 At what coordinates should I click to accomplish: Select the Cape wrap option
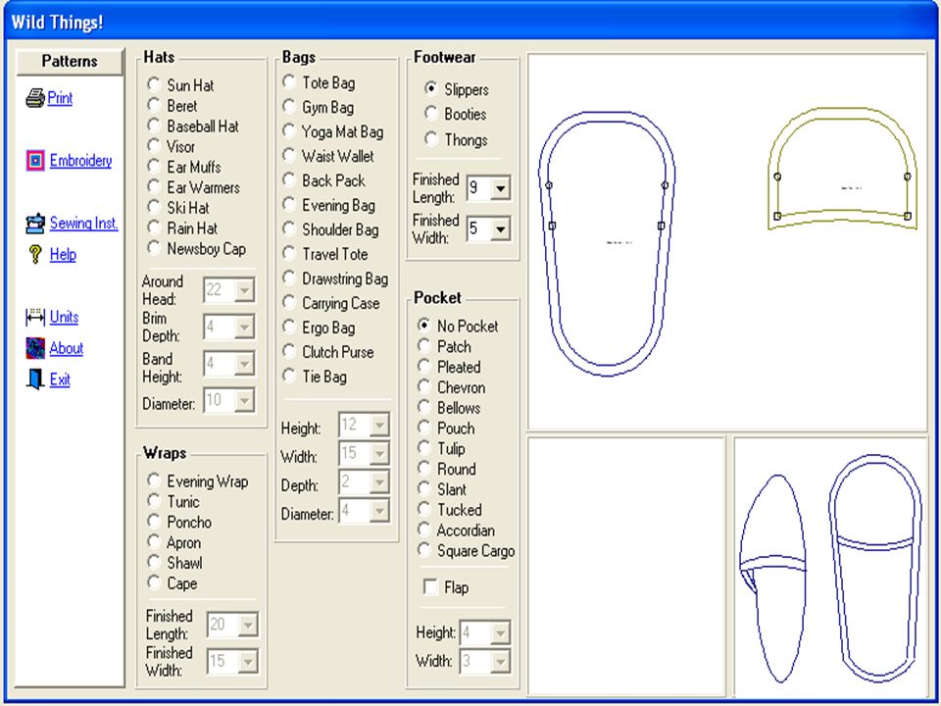[x=154, y=582]
